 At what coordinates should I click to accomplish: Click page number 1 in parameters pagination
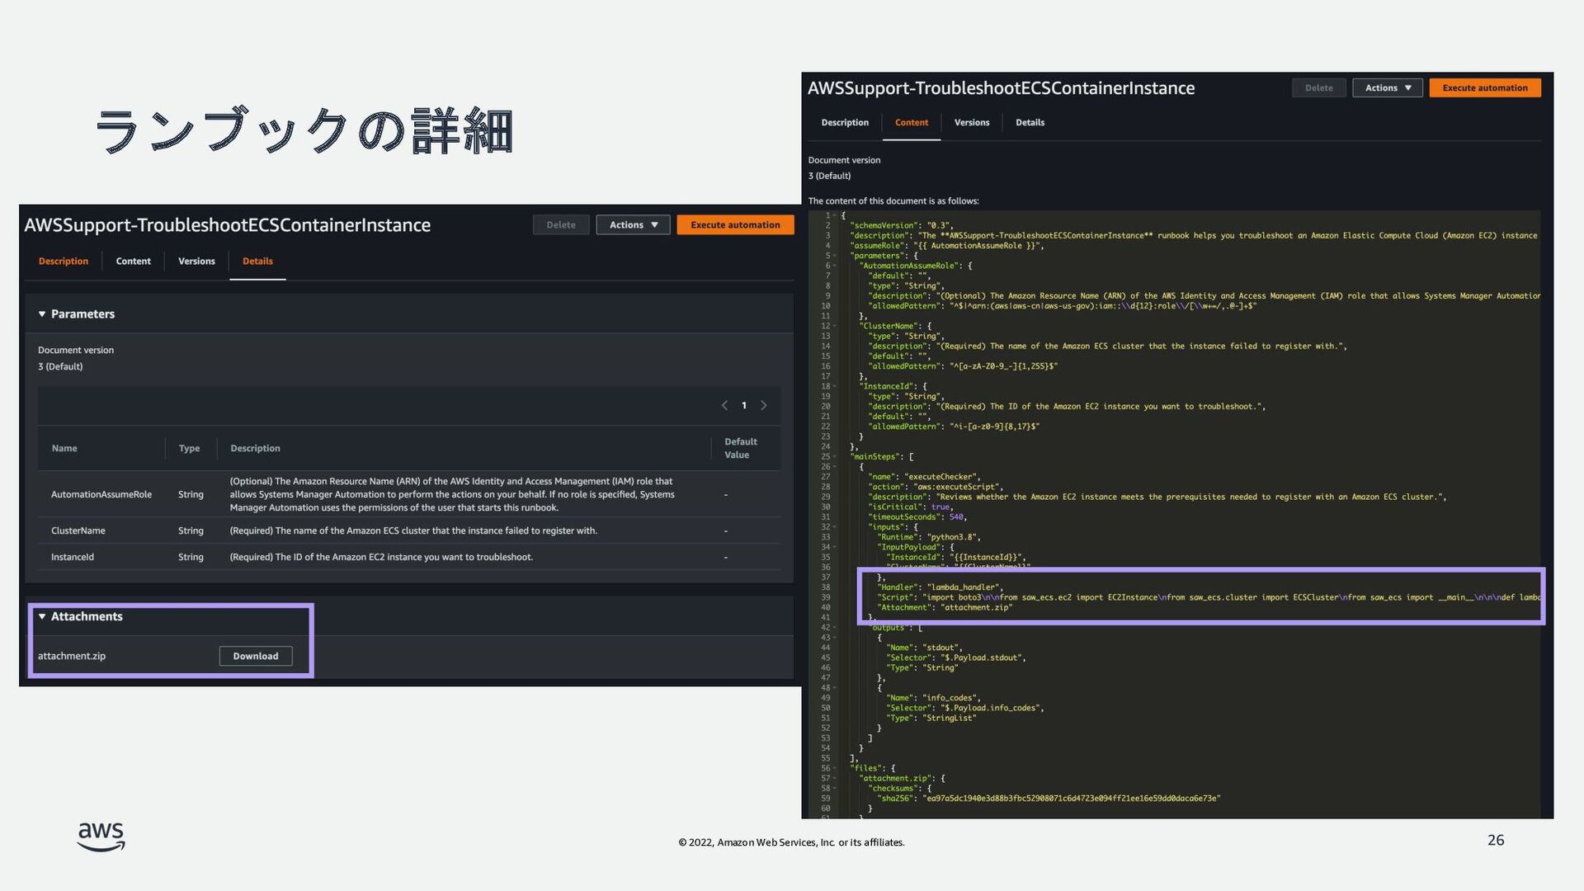(744, 405)
